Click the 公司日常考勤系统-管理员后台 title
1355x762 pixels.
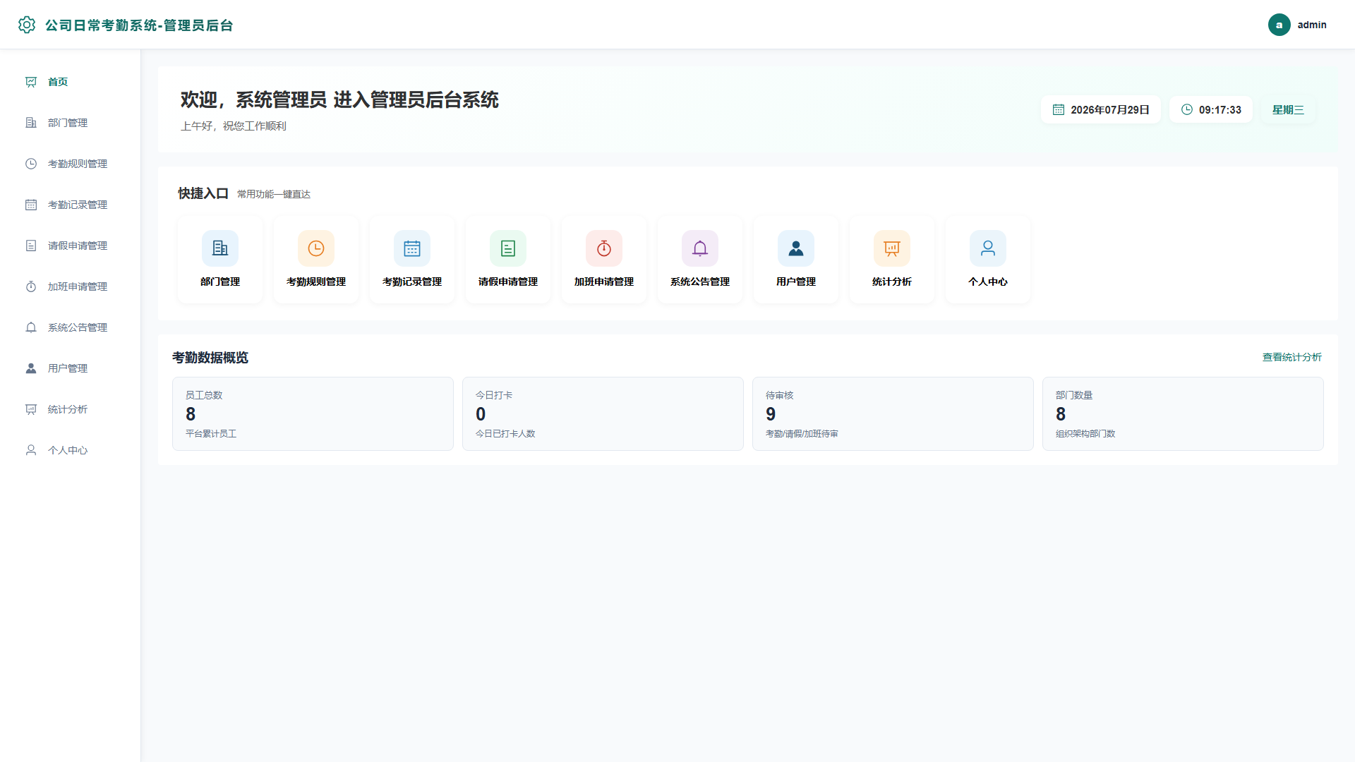click(139, 25)
